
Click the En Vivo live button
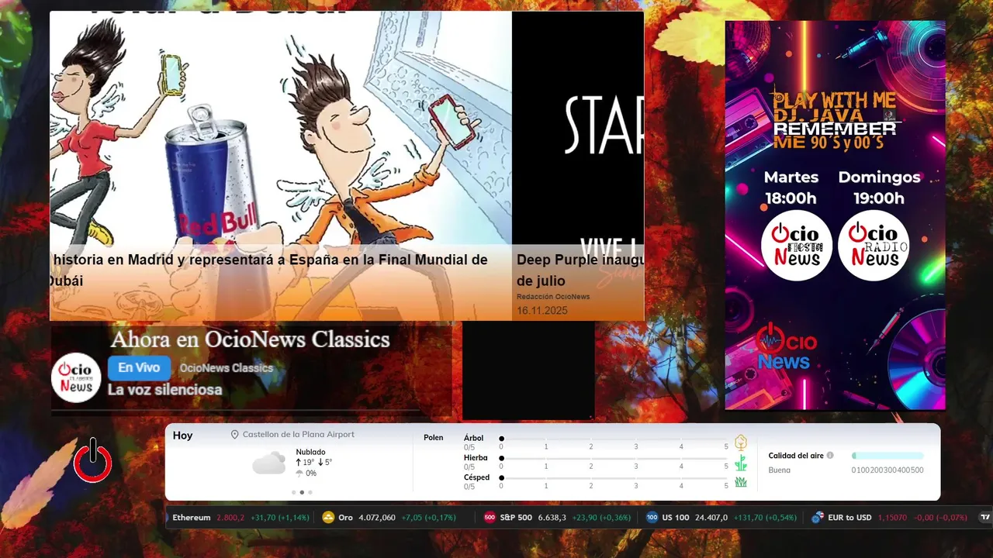pyautogui.click(x=139, y=368)
